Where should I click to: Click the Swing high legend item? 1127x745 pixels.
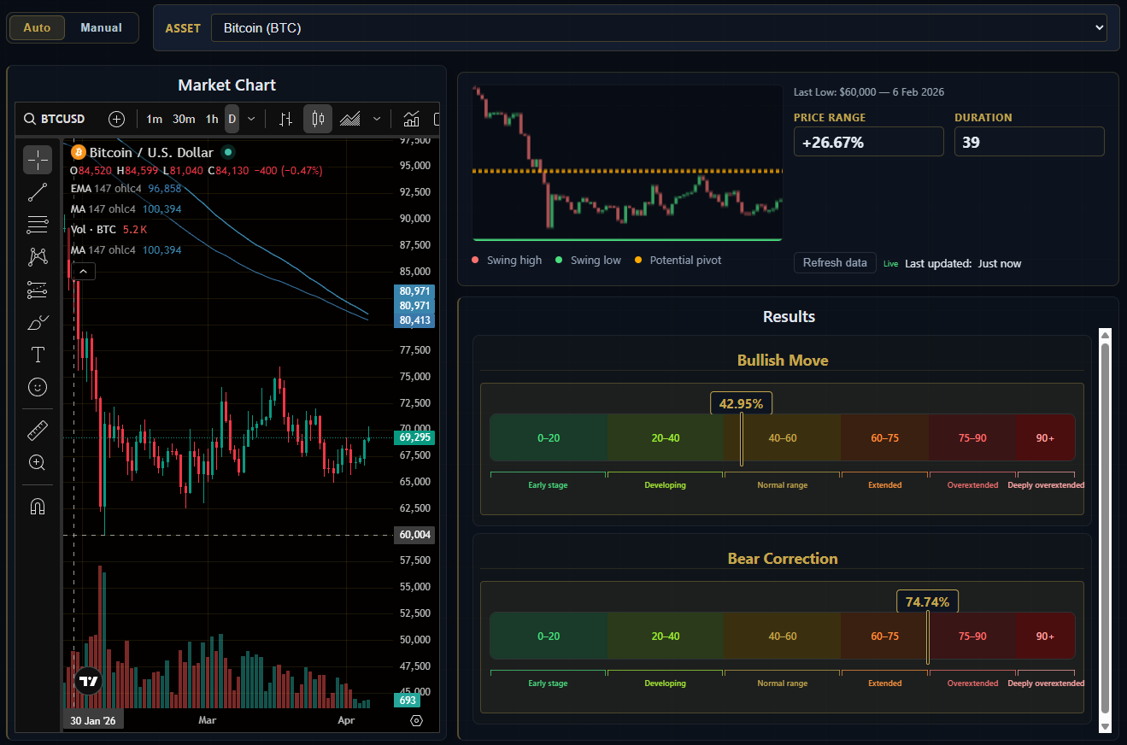(x=507, y=260)
